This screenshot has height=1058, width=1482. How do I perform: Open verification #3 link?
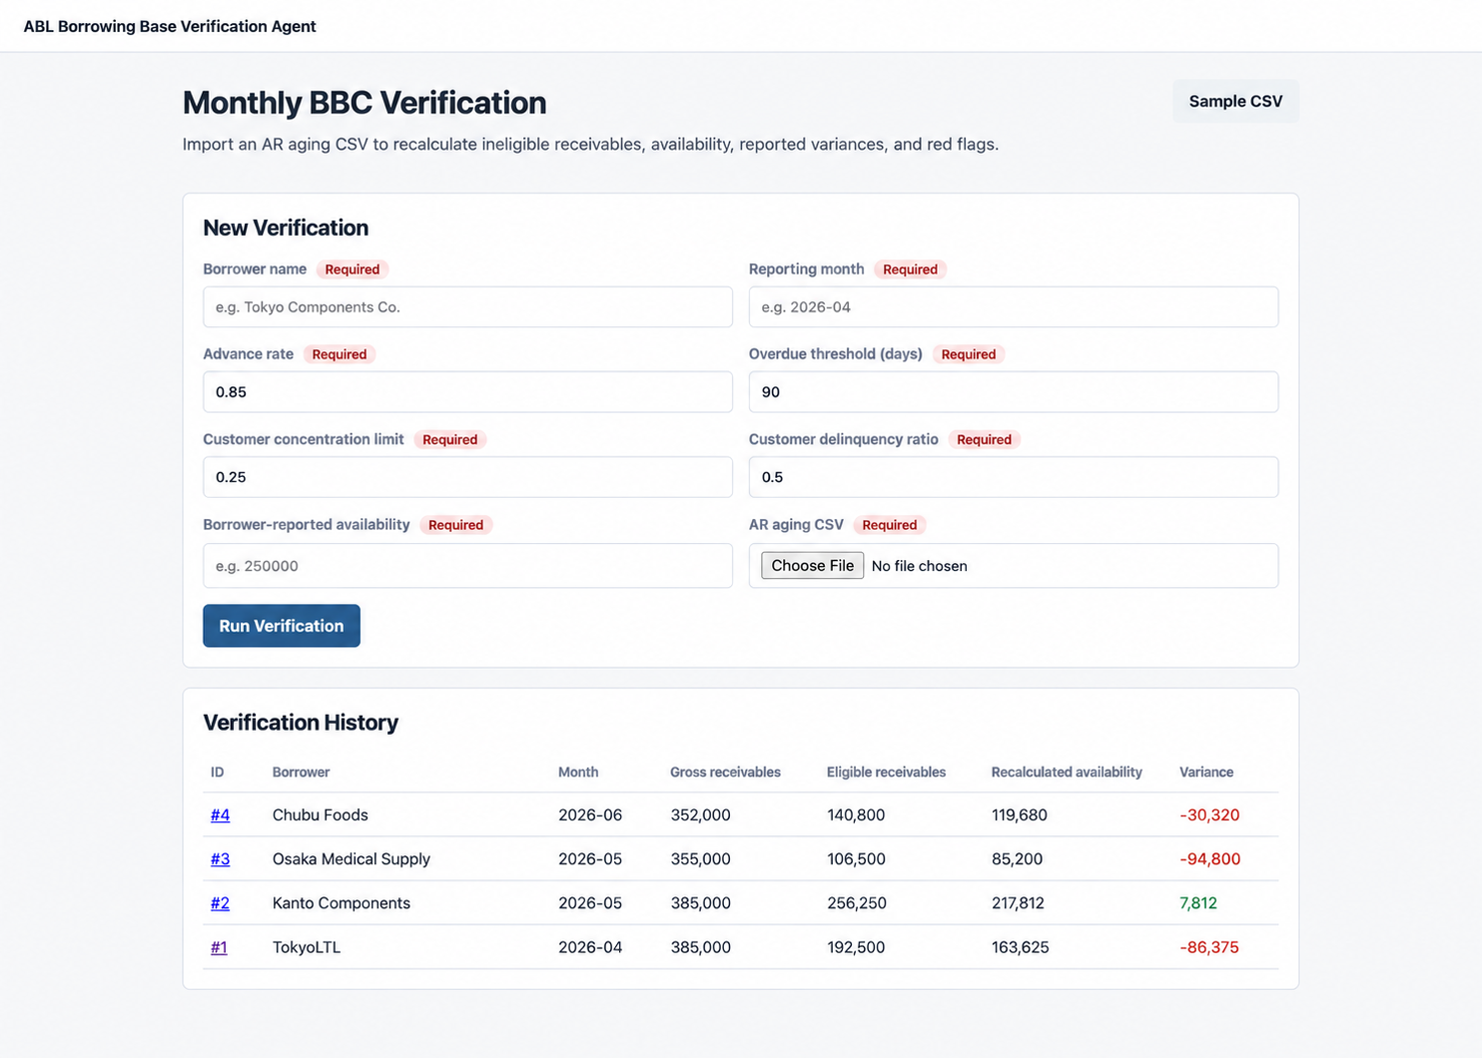220,858
